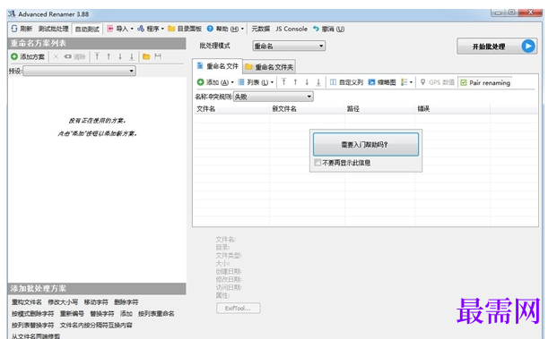Viewport: 557px width, 339px height.
Task: Move method down in method list
Action: pyautogui.click(x=120, y=56)
